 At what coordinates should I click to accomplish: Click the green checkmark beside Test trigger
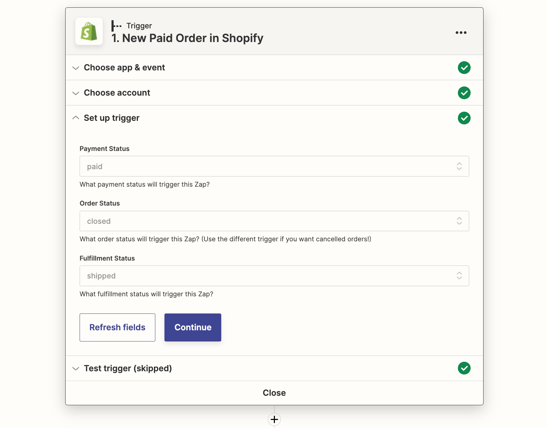tap(464, 368)
